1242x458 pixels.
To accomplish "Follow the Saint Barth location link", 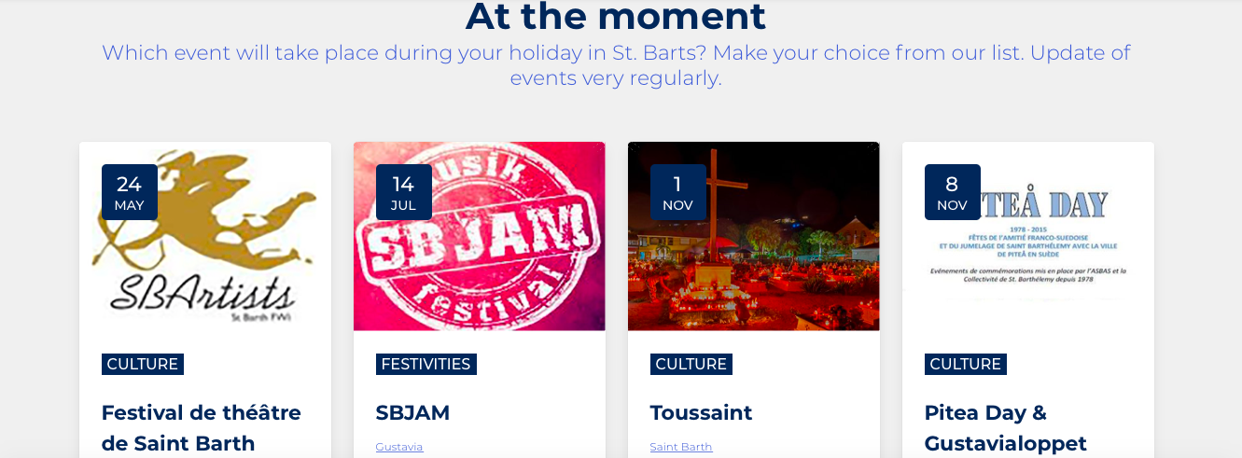I will pyautogui.click(x=681, y=447).
